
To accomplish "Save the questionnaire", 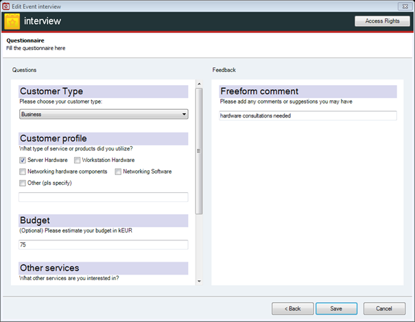I will (x=336, y=309).
